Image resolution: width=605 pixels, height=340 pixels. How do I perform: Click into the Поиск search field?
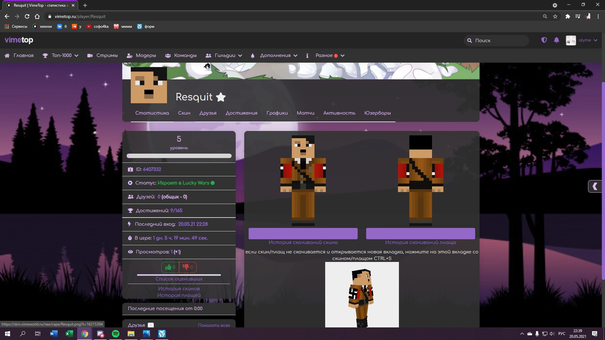496,40
